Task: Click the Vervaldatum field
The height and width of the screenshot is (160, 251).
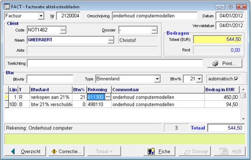Action: 230,26
